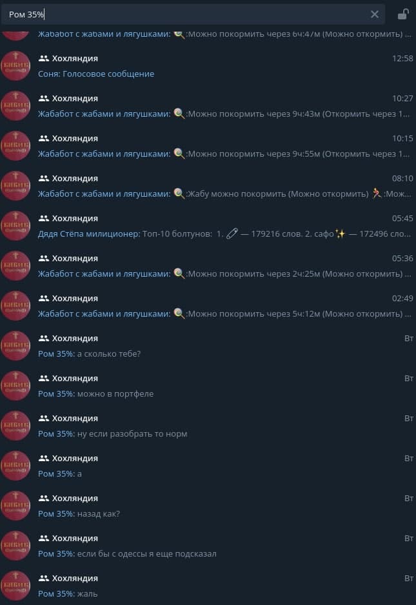This screenshot has width=416, height=605.
Task: Click the lock icon beside search bar
Action: 403,14
